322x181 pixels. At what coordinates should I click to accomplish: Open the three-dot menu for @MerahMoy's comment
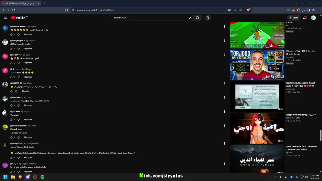224,98
